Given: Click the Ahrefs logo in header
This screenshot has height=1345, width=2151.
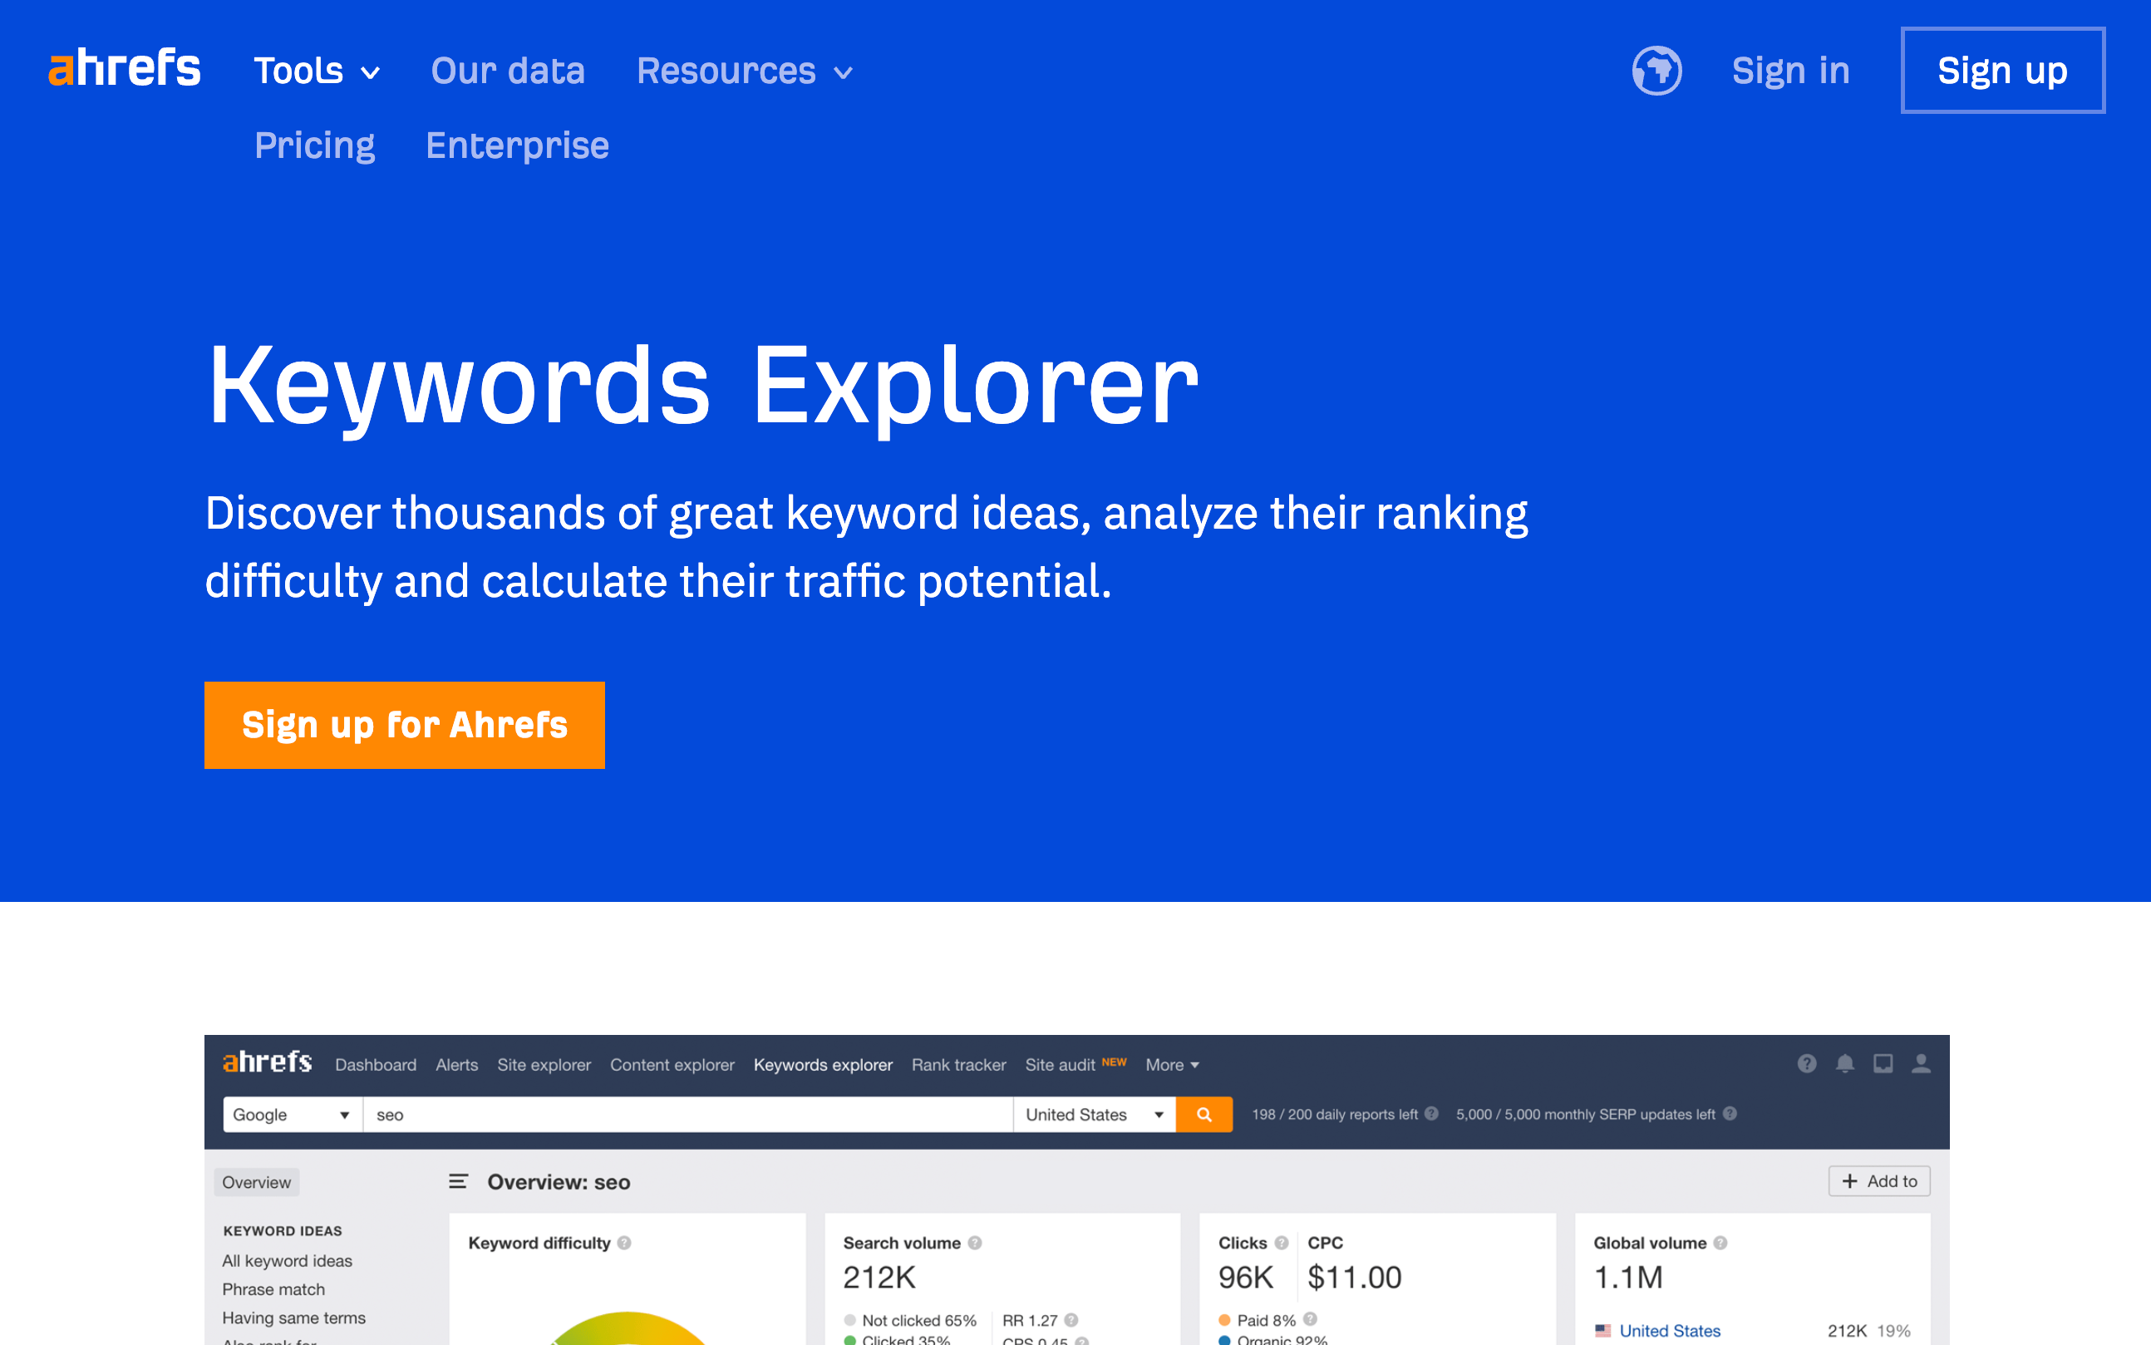Looking at the screenshot, I should 125,68.
